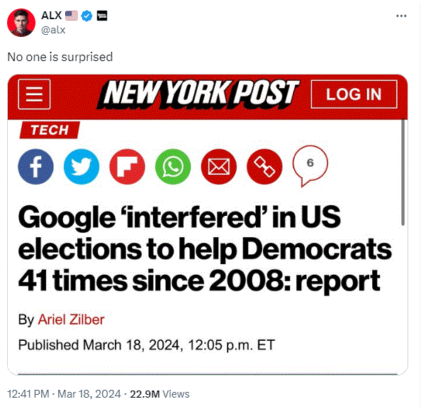
Task: Open the comments bubble showing 6
Action: 310,165
